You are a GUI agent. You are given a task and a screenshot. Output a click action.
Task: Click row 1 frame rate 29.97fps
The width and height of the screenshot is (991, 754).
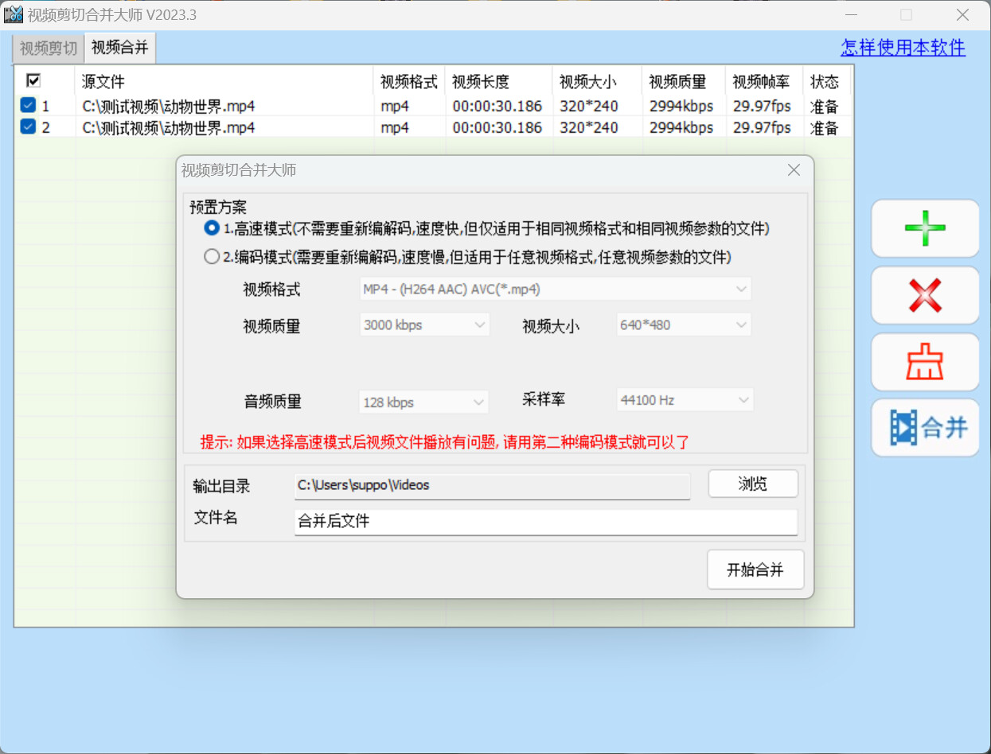click(x=762, y=106)
